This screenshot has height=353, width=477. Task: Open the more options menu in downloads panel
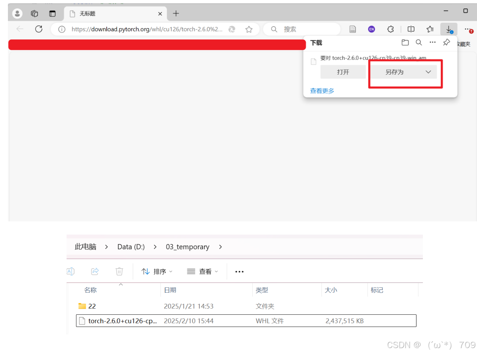click(432, 42)
